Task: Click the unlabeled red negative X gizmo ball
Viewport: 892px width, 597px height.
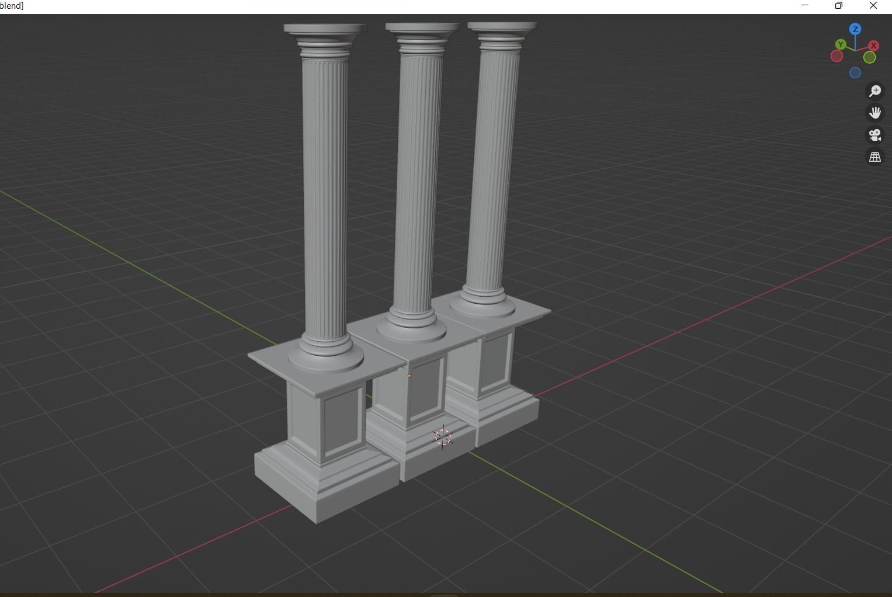Action: tap(837, 56)
